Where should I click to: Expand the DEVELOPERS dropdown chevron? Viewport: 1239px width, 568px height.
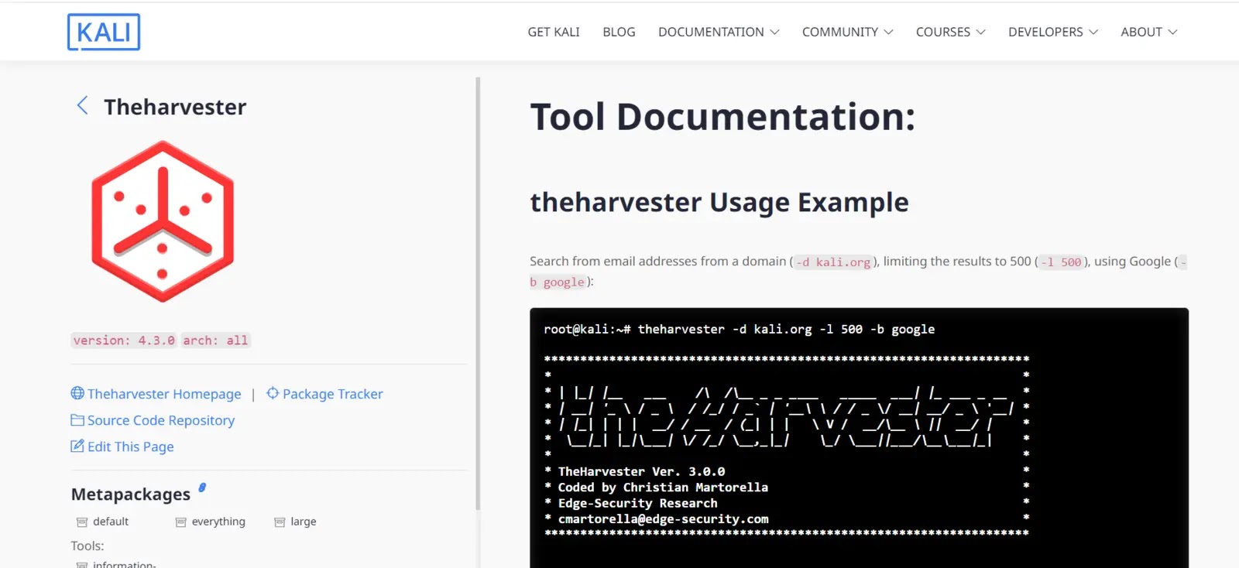coord(1093,33)
